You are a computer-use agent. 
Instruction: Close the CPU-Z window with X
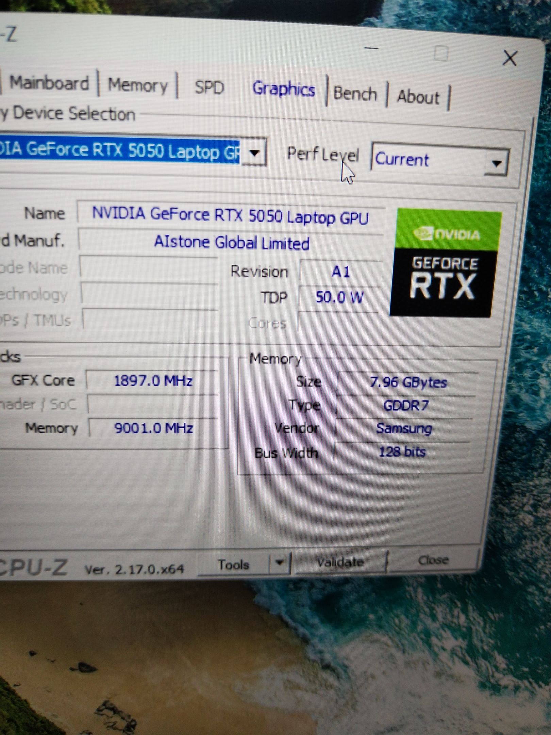510,58
